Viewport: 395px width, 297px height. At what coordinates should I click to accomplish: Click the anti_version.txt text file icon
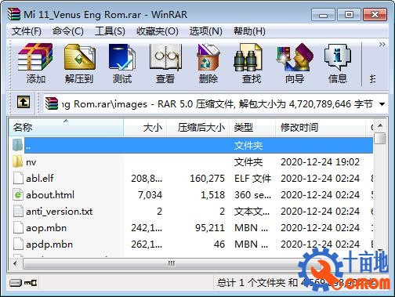coord(18,212)
